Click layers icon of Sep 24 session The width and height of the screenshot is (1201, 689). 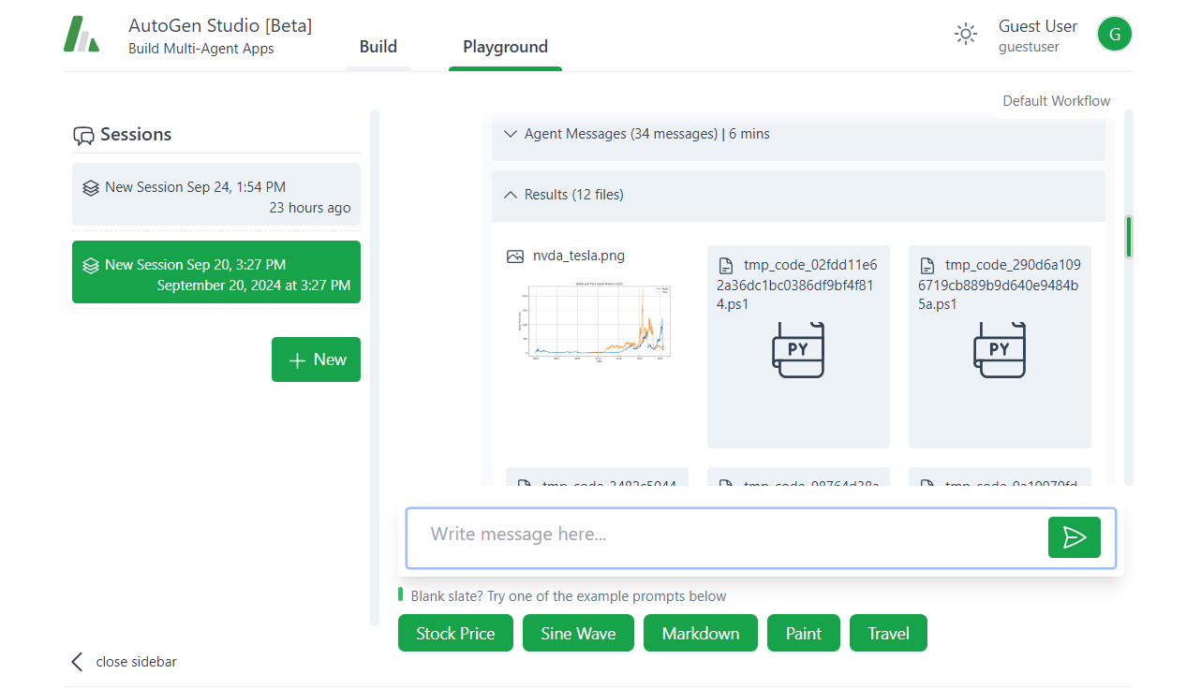pyautogui.click(x=91, y=187)
